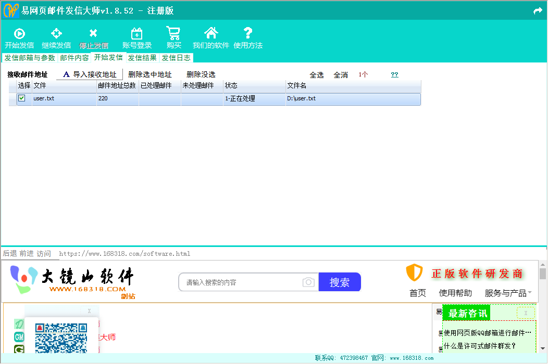
Task: Click the QR code image
Action: point(61,338)
